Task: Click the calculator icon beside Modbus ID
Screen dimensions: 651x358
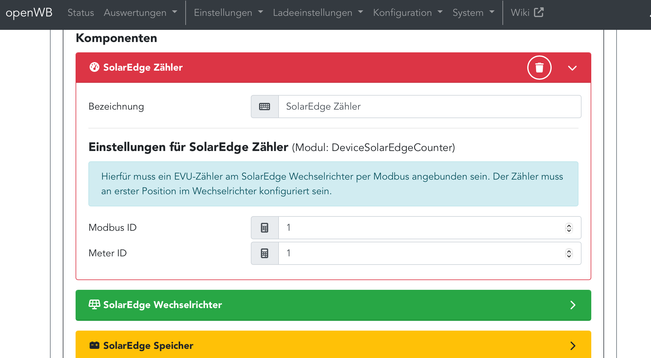Action: coord(265,228)
